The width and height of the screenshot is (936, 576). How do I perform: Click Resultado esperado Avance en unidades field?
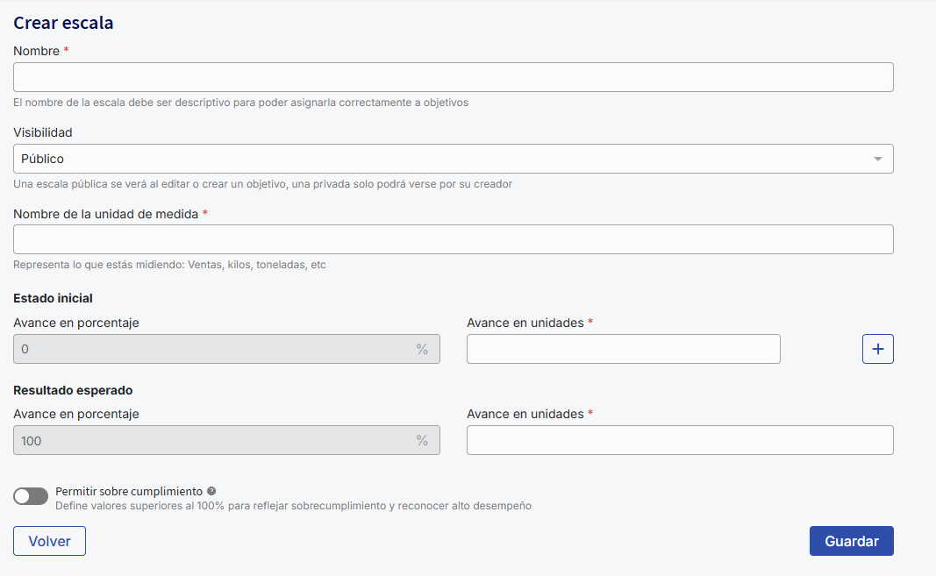[x=679, y=440]
